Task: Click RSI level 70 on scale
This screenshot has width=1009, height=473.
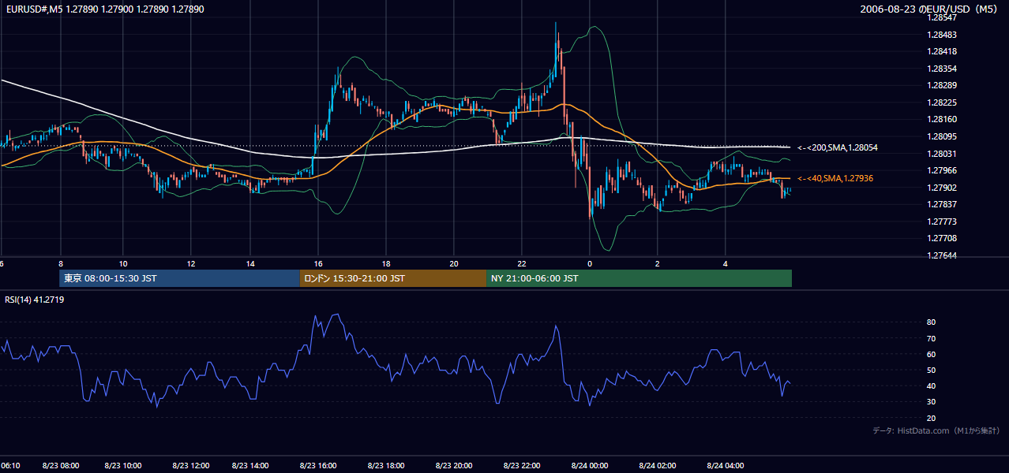Action: (932, 338)
